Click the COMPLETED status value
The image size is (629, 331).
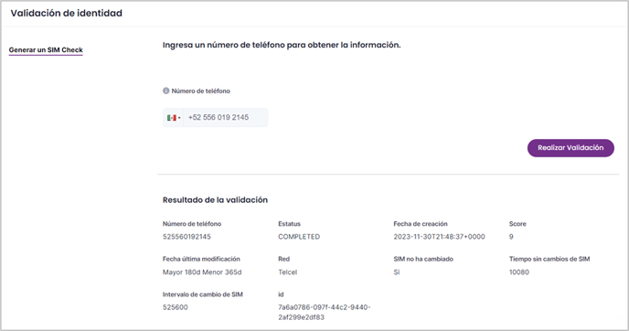click(299, 237)
